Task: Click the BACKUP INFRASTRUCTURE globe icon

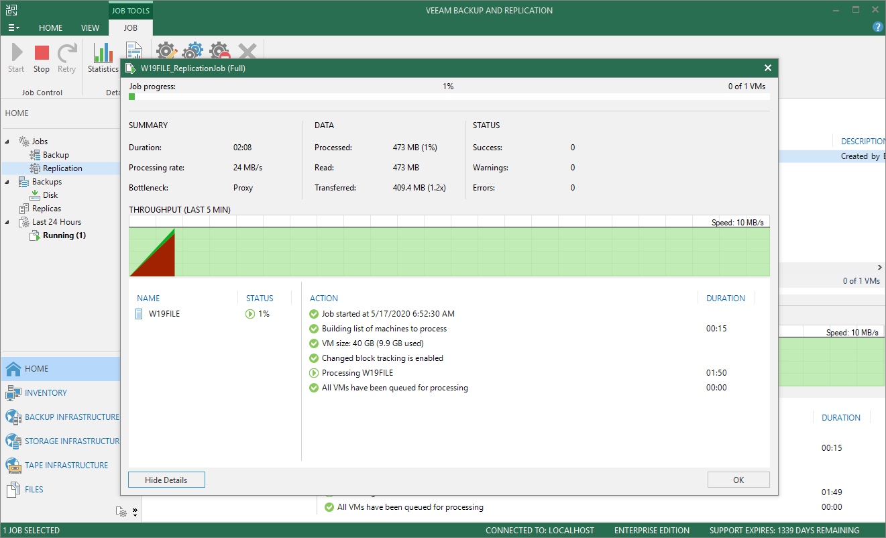Action: tap(13, 417)
